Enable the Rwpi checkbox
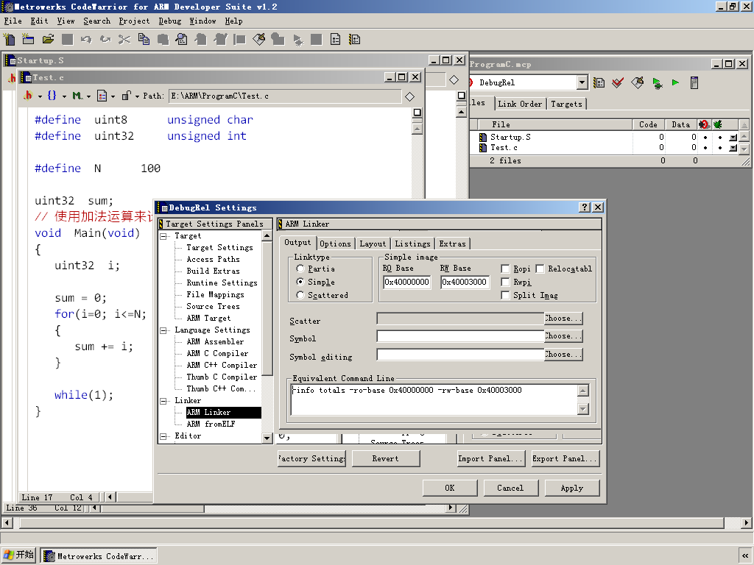The height and width of the screenshot is (565, 754). 505,282
